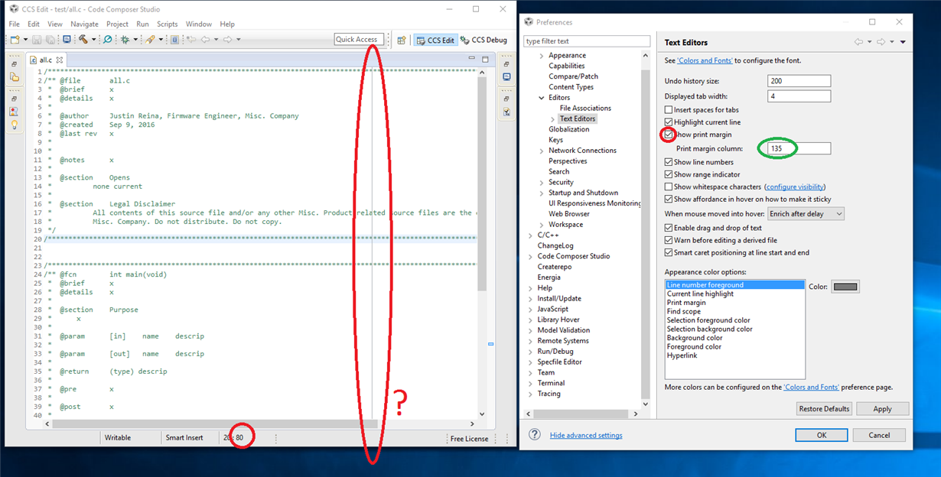941x477 pixels.
Task: Click the Save icon in CCS toolbar
Action: (x=37, y=39)
